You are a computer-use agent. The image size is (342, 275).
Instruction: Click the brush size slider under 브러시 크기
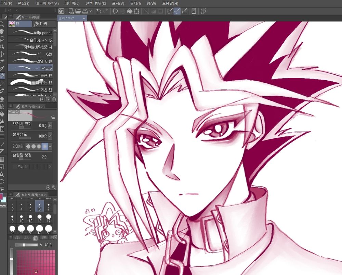point(25,127)
